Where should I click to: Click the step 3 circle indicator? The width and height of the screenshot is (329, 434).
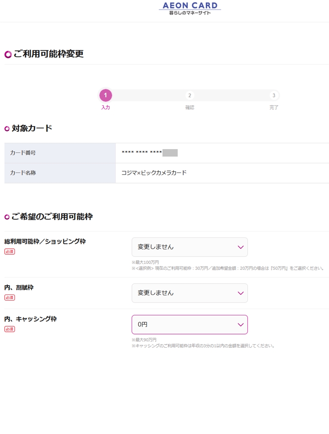[x=274, y=95]
